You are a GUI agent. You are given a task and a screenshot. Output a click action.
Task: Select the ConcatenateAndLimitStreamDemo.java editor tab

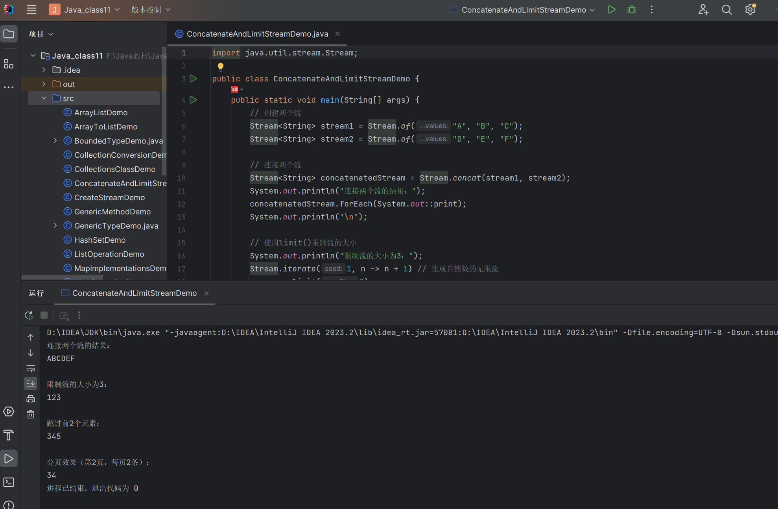click(x=257, y=34)
